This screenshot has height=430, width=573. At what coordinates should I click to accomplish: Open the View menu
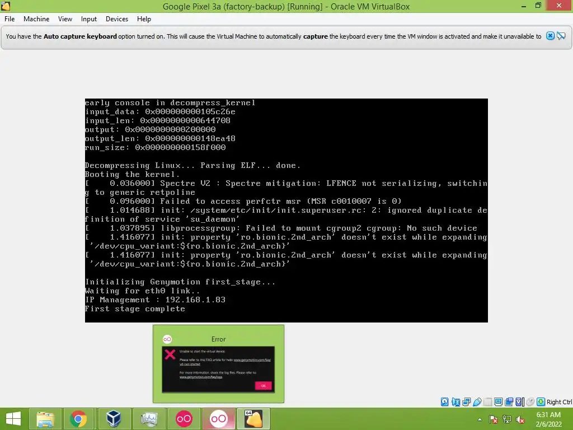pyautogui.click(x=65, y=19)
